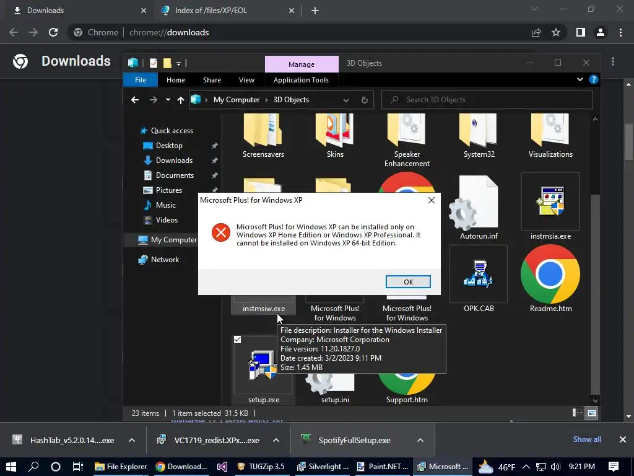Go back in File Explorer
The image size is (634, 476).
[x=135, y=100]
